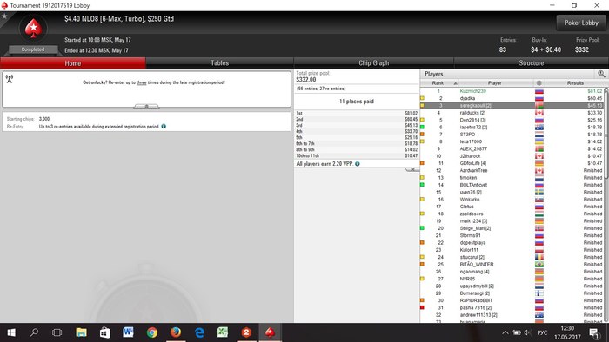Click the Romanian flag next to stiucarul
609x342 pixels.
coord(539,257)
